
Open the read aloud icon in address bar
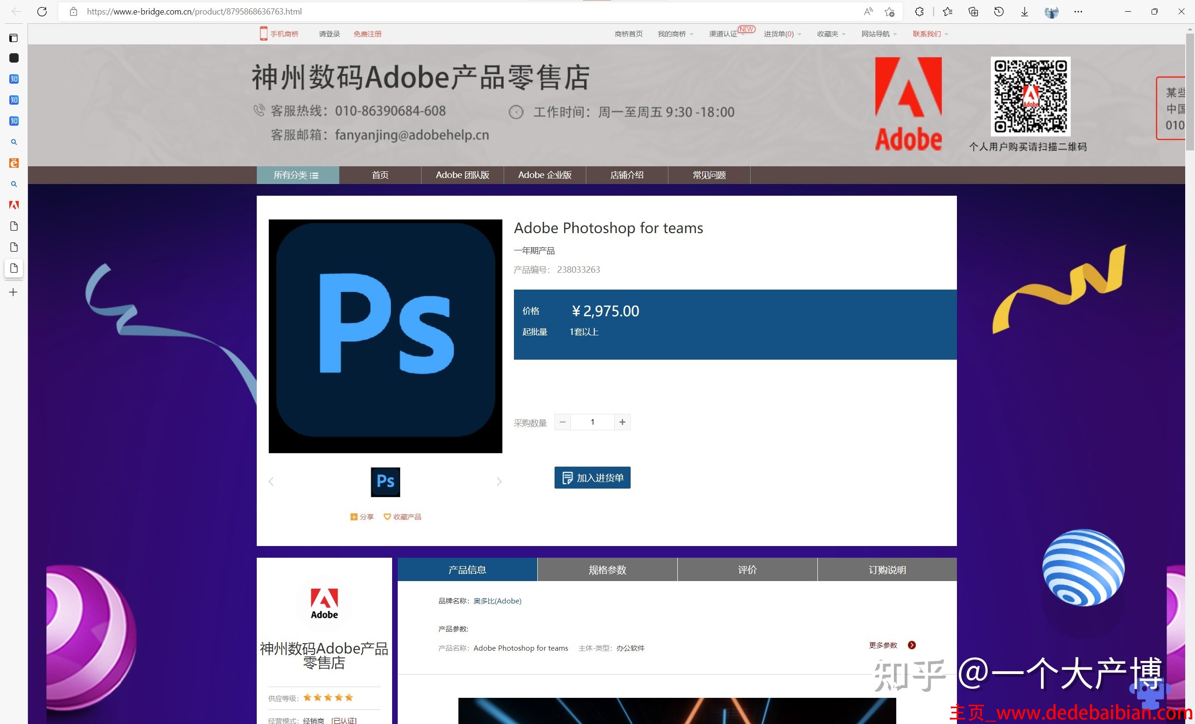click(x=868, y=12)
